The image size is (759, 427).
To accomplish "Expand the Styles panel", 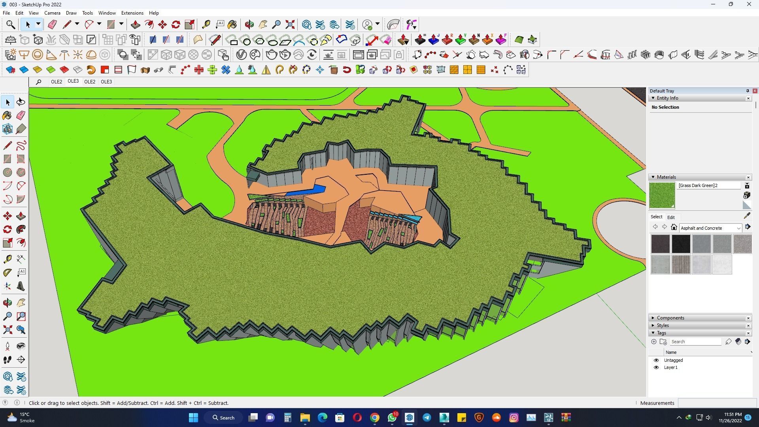I will 663,325.
